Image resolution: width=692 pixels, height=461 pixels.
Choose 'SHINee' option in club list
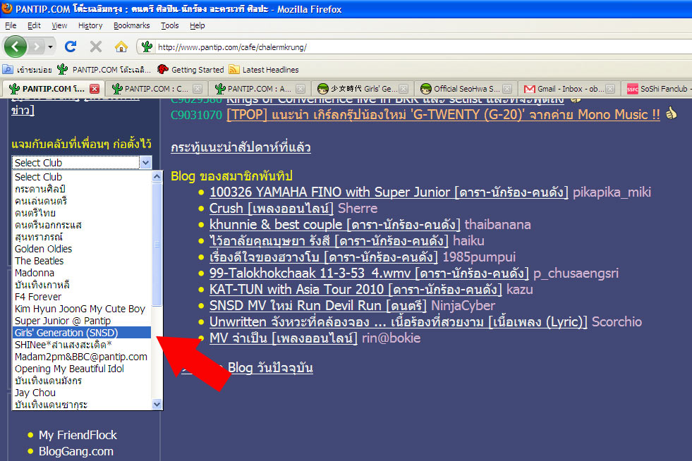click(x=82, y=345)
